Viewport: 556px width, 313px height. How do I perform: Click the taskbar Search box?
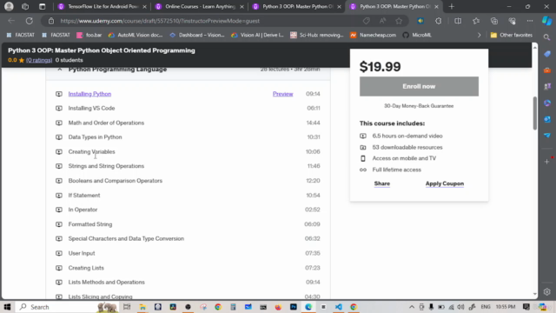68,307
